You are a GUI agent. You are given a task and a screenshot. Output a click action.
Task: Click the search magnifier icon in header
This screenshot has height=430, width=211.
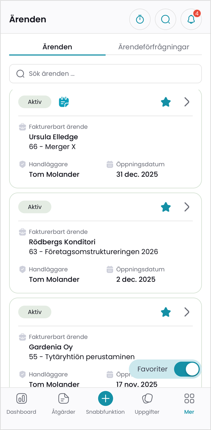[x=165, y=19]
